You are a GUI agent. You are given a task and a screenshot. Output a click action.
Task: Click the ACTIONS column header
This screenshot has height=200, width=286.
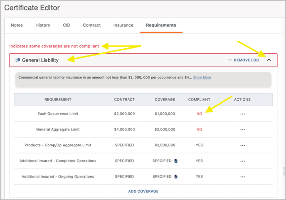[x=242, y=99]
